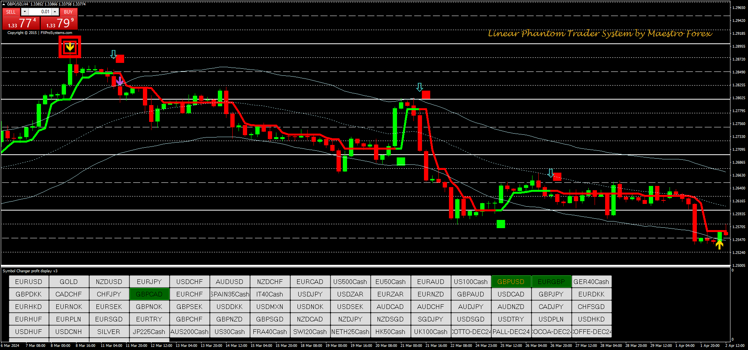
Task: Select the USDJPY symbol button
Action: pyautogui.click(x=310, y=294)
